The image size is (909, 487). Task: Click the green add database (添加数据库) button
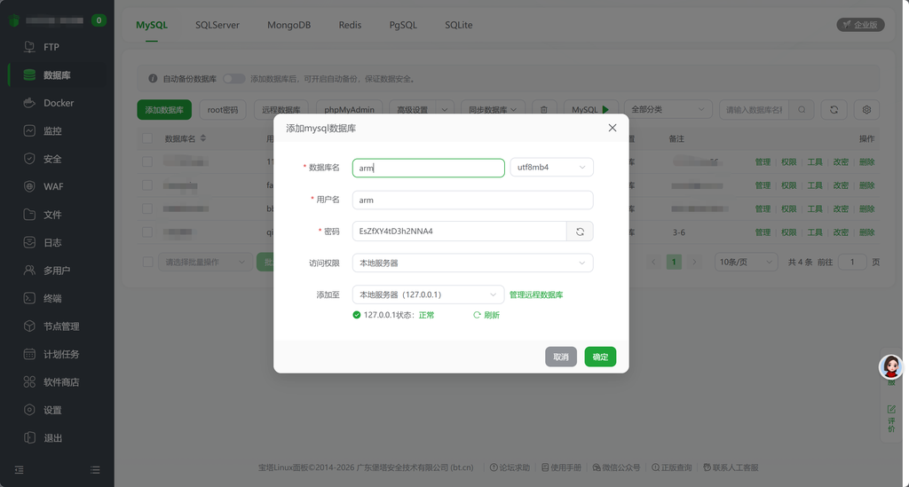click(x=164, y=109)
